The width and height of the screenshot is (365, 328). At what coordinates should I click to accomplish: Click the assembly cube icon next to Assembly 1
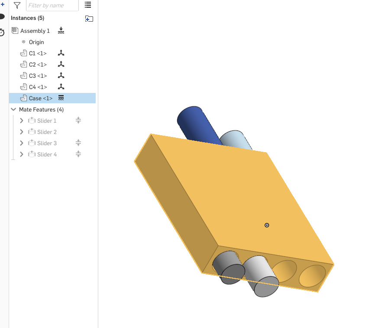pyautogui.click(x=15, y=30)
